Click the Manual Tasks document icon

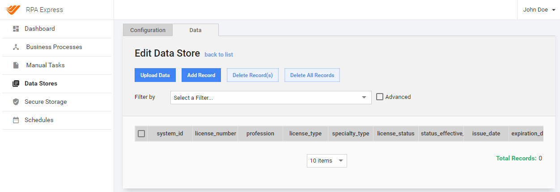[16, 65]
